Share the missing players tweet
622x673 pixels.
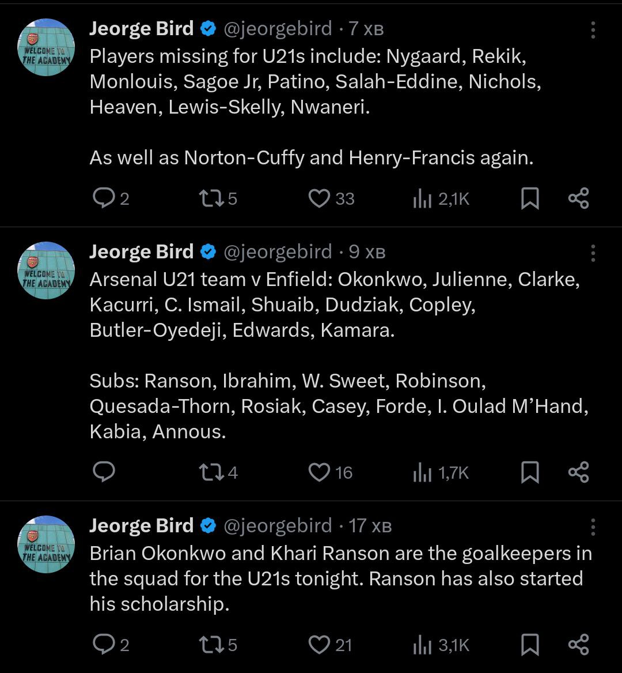[578, 199]
